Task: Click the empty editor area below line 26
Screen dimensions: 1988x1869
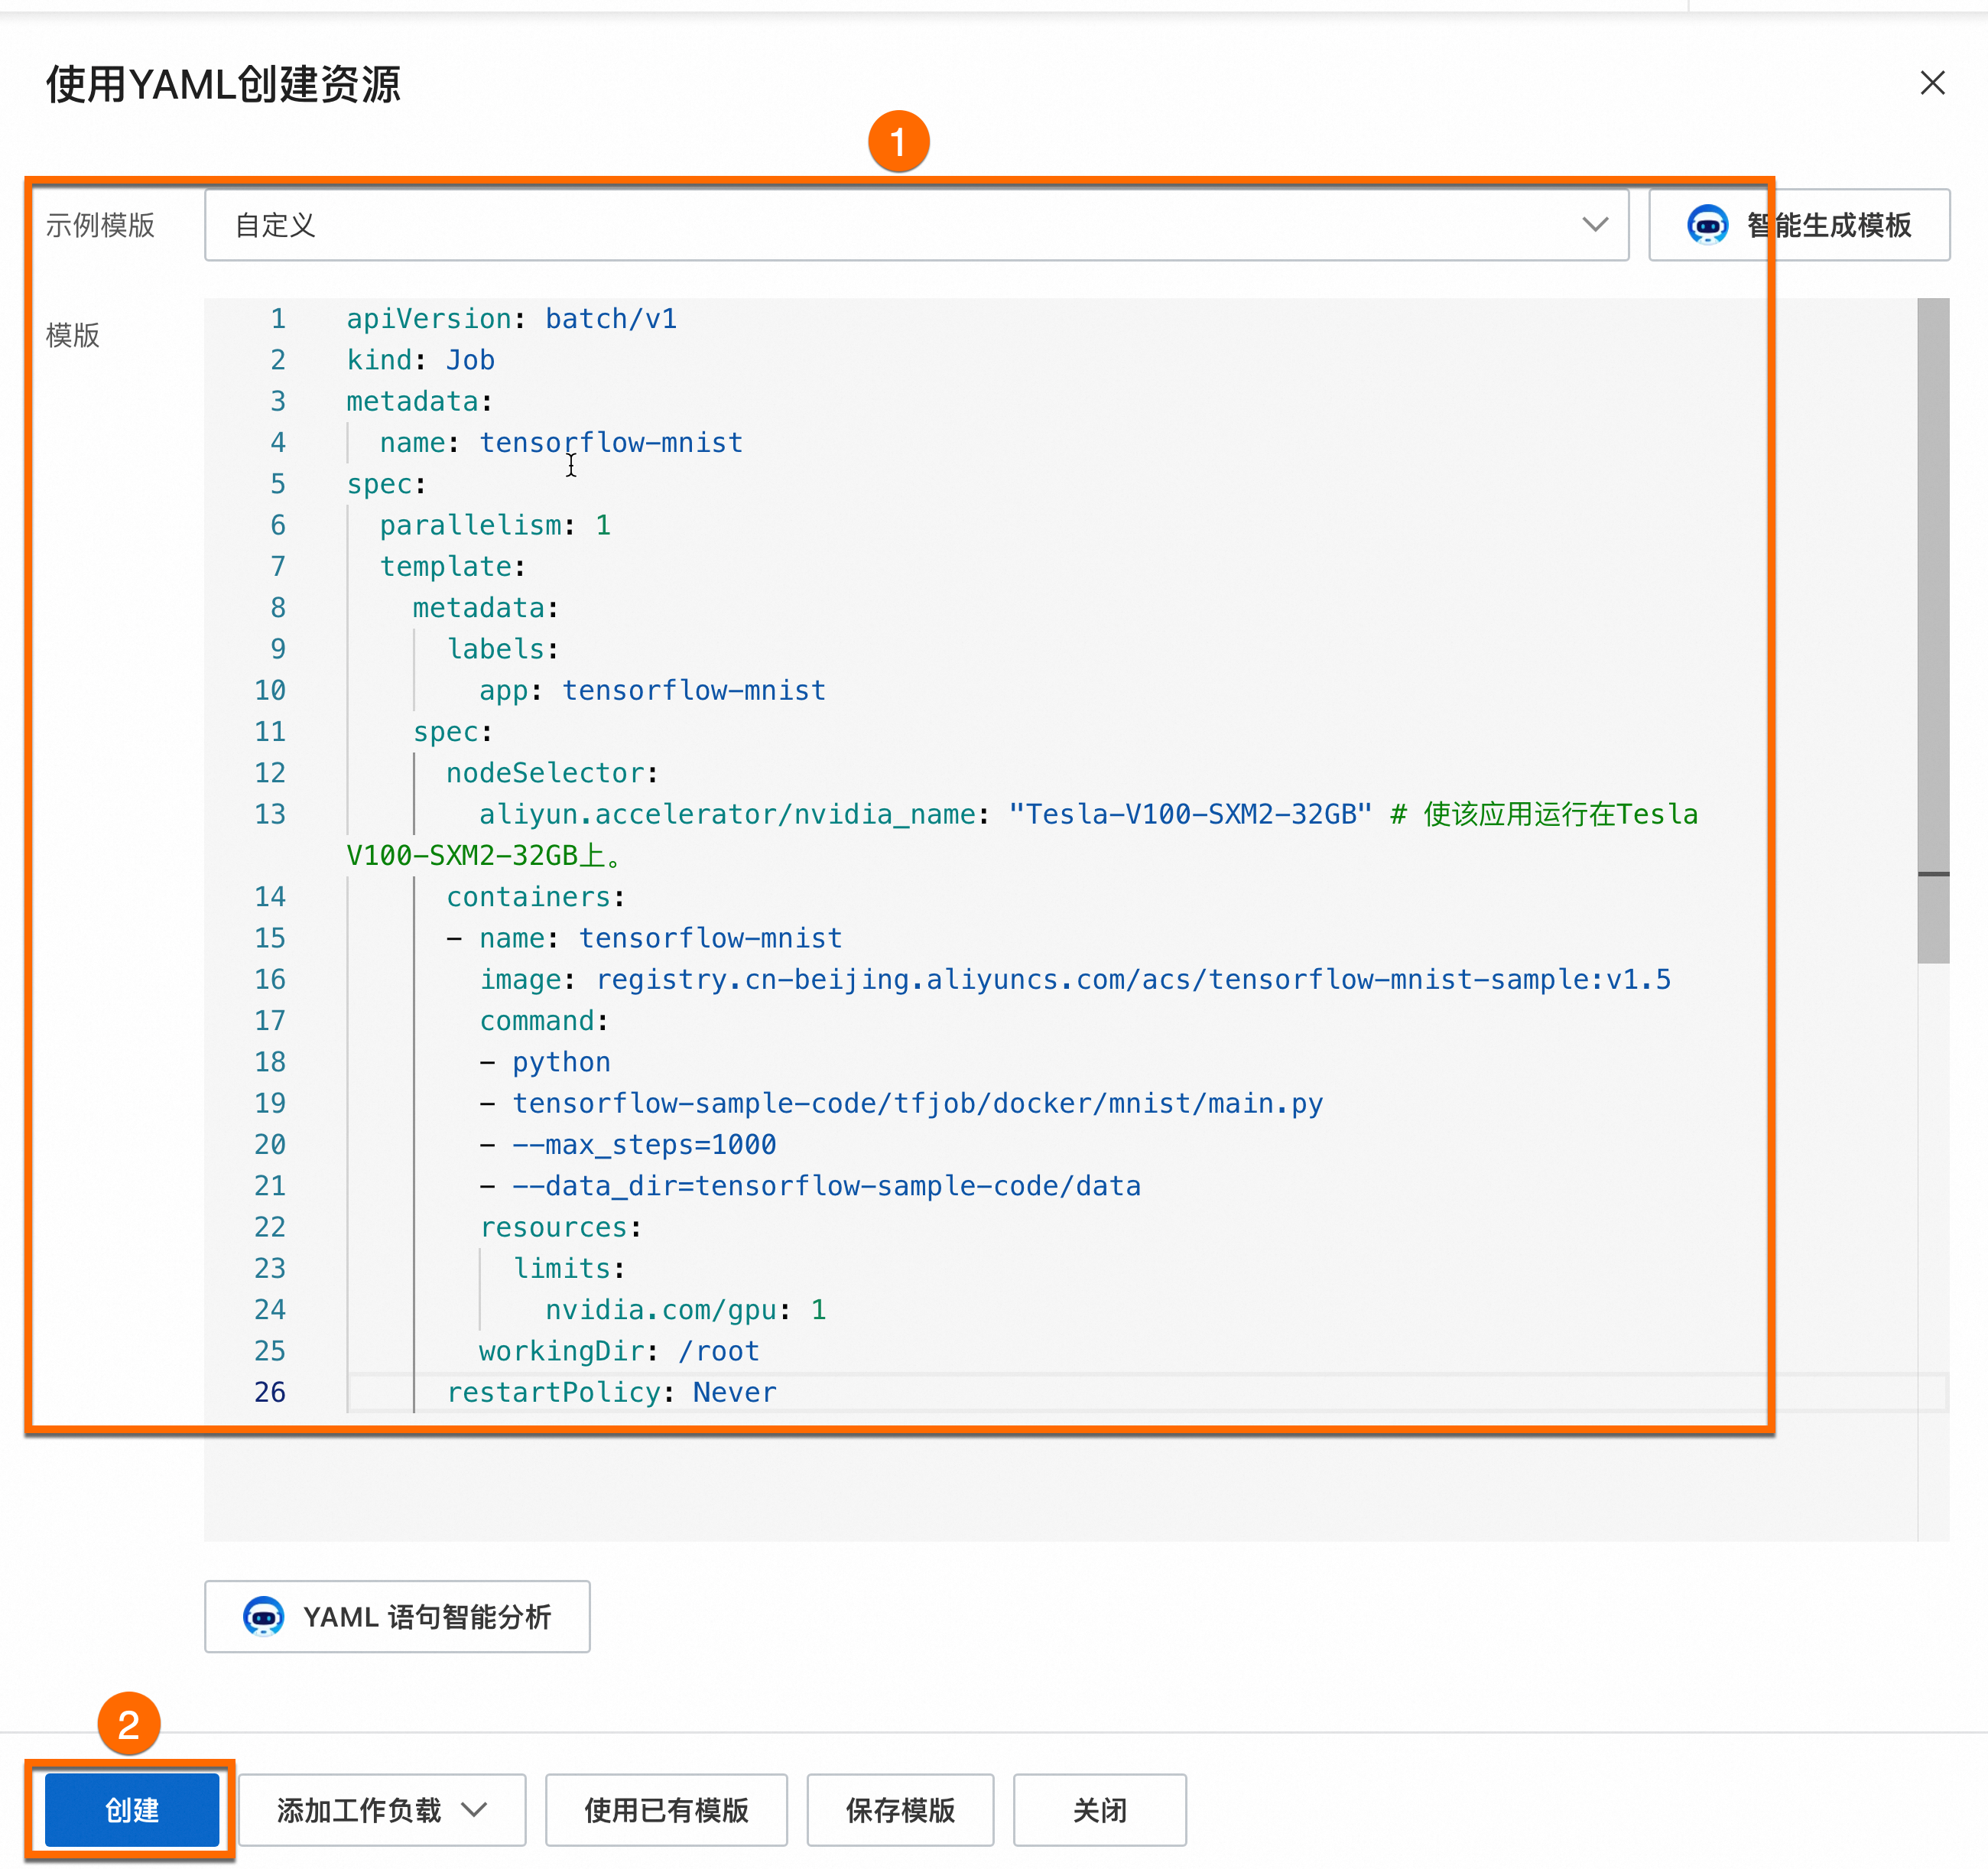Action: pos(1000,1490)
